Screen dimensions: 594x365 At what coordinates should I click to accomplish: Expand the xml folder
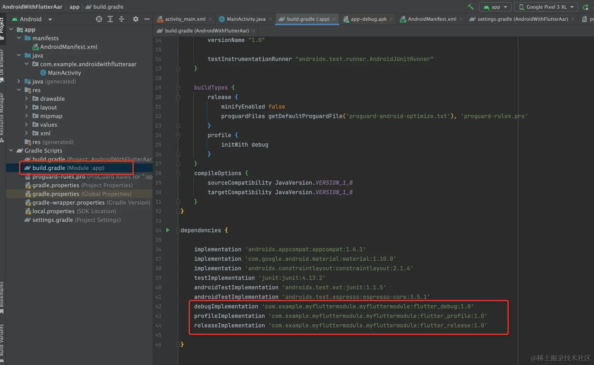coord(26,133)
